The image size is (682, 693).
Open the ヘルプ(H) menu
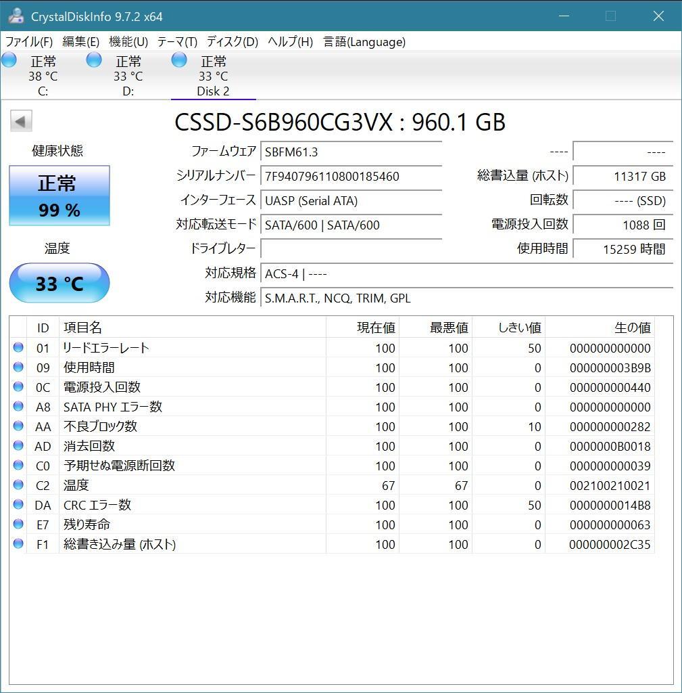tap(287, 42)
